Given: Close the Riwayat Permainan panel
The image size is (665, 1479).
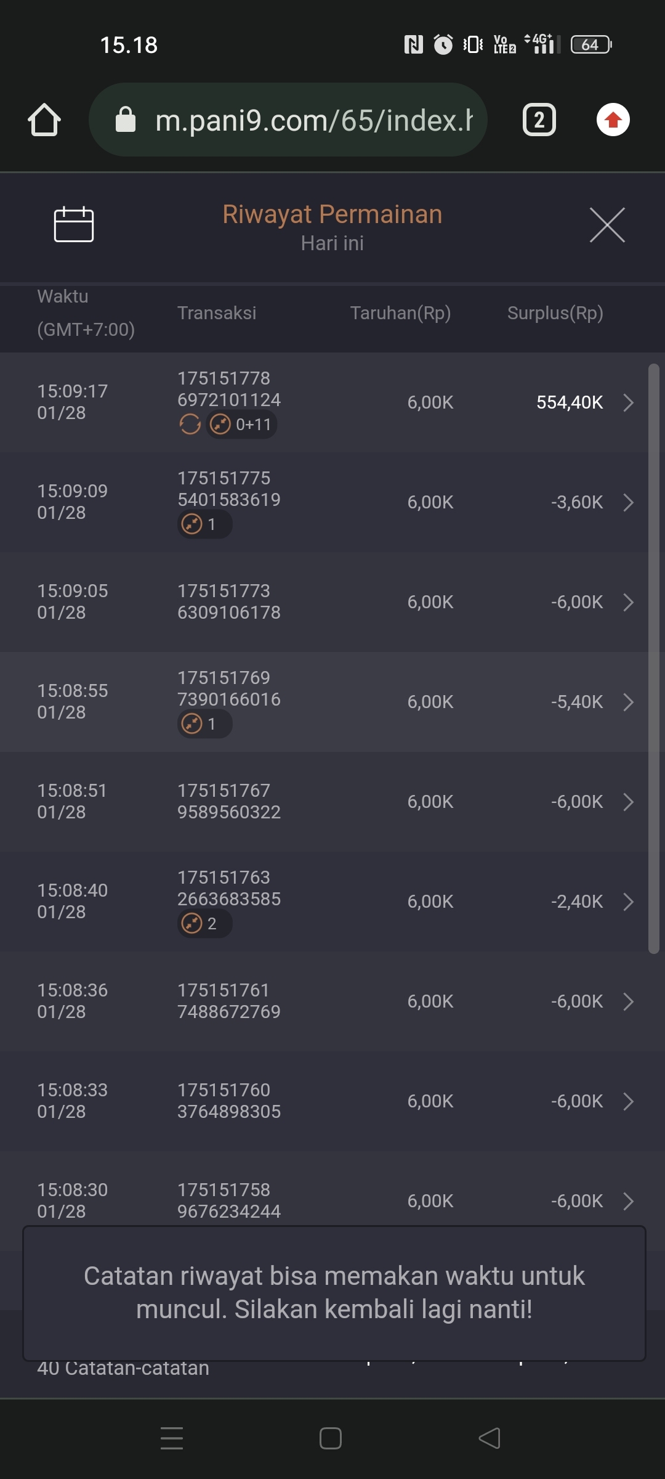Looking at the screenshot, I should click(x=607, y=225).
